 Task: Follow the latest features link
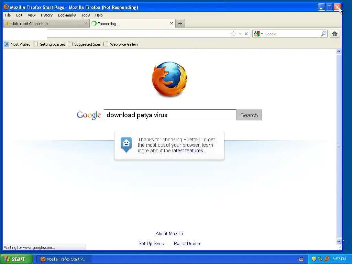[x=187, y=151]
